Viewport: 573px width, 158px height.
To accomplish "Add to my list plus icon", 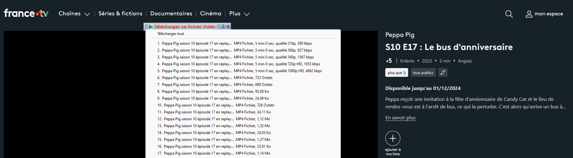I will coord(393,138).
